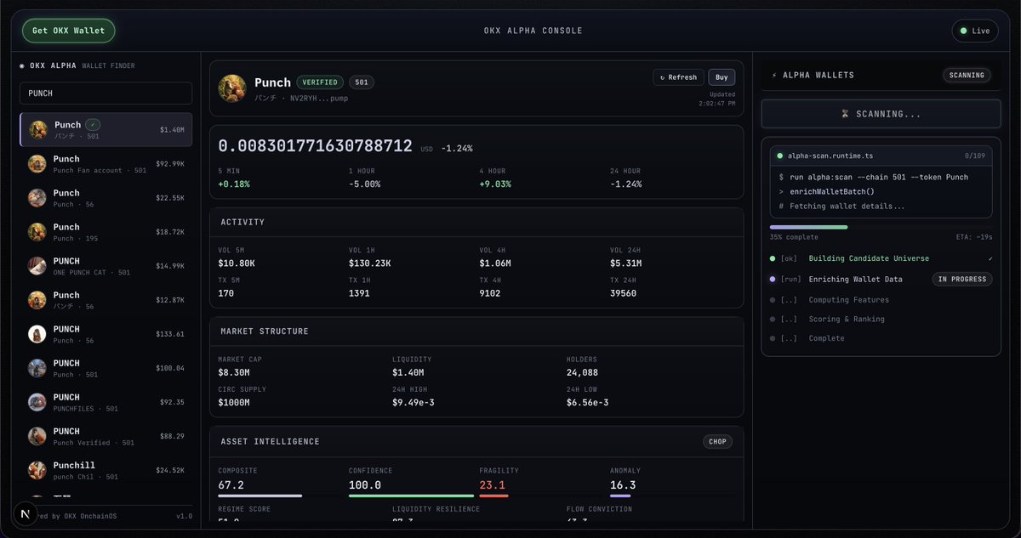Click the 501 chain badge in the header
The width and height of the screenshot is (1021, 538).
(x=362, y=82)
